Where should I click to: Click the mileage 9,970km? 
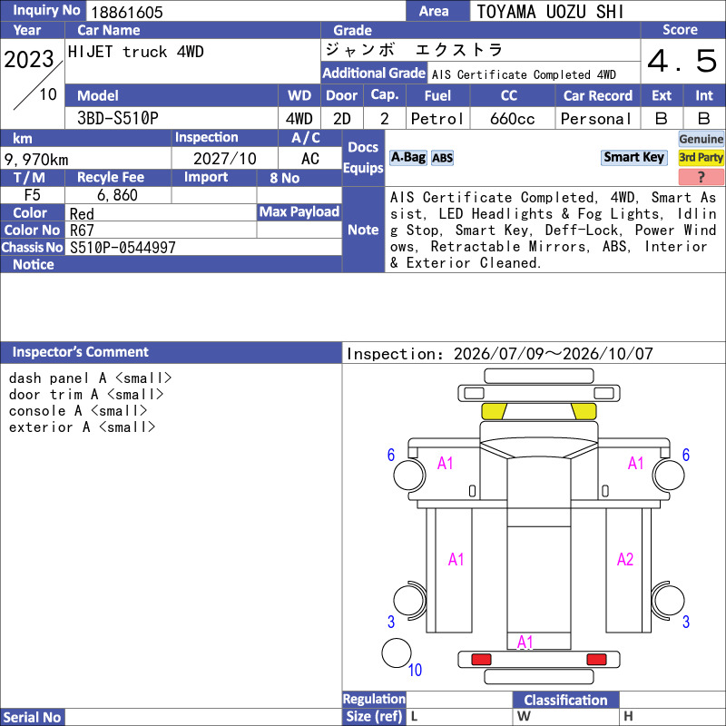tap(36, 160)
